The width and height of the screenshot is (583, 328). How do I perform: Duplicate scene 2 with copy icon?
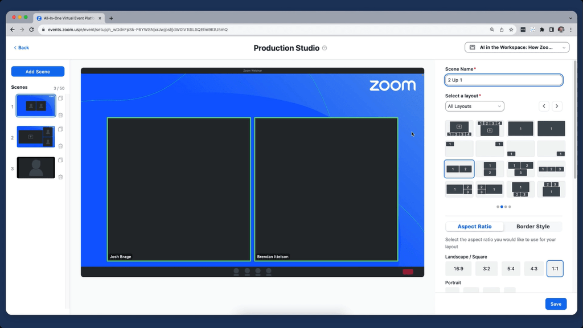click(x=60, y=129)
